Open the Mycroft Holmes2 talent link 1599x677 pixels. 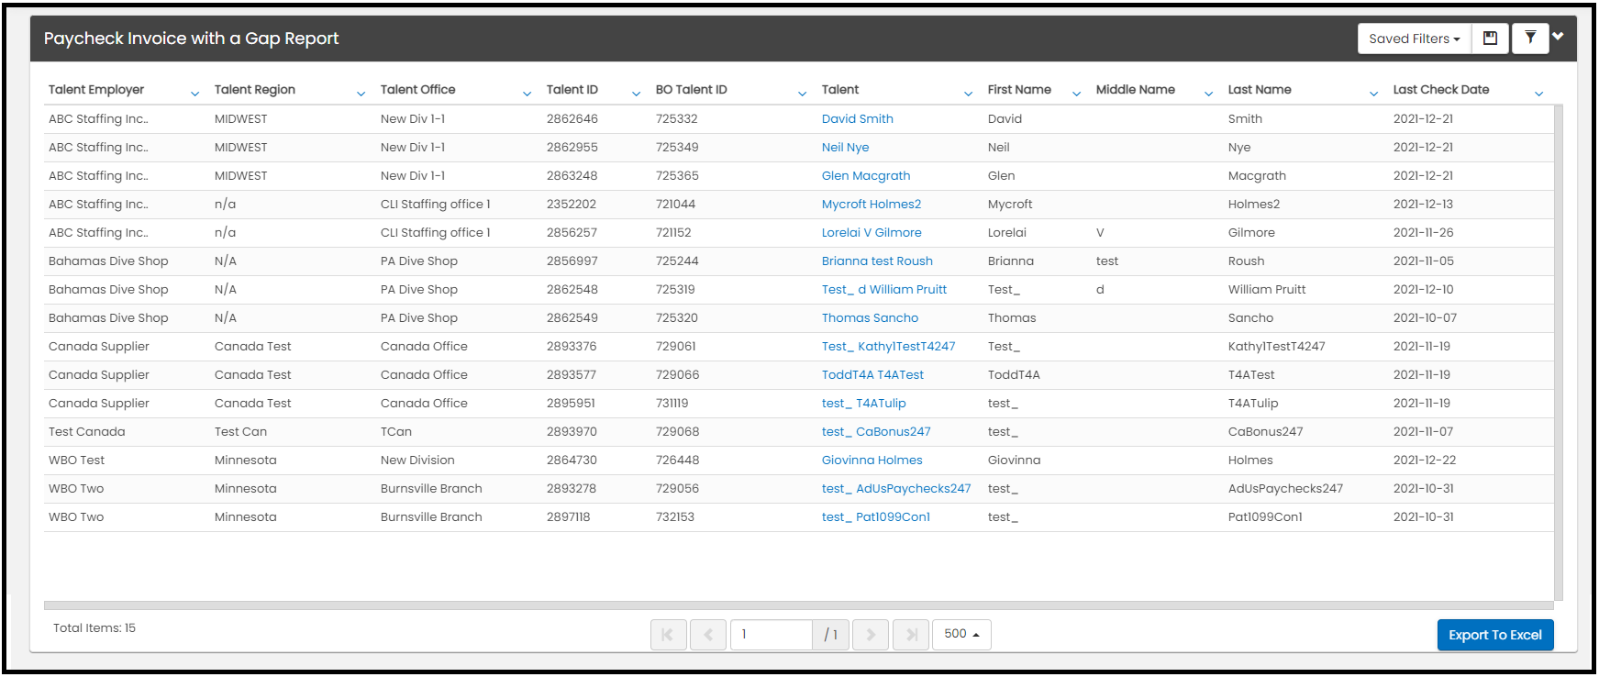[872, 204]
